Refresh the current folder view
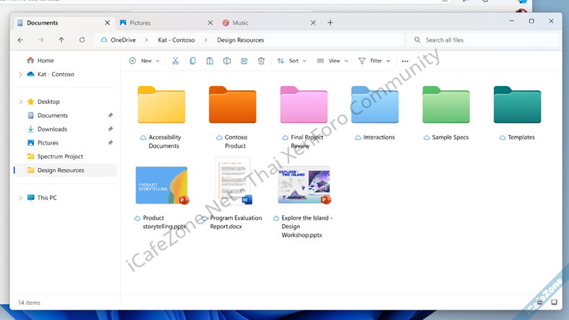Image resolution: width=569 pixels, height=320 pixels. click(x=82, y=40)
